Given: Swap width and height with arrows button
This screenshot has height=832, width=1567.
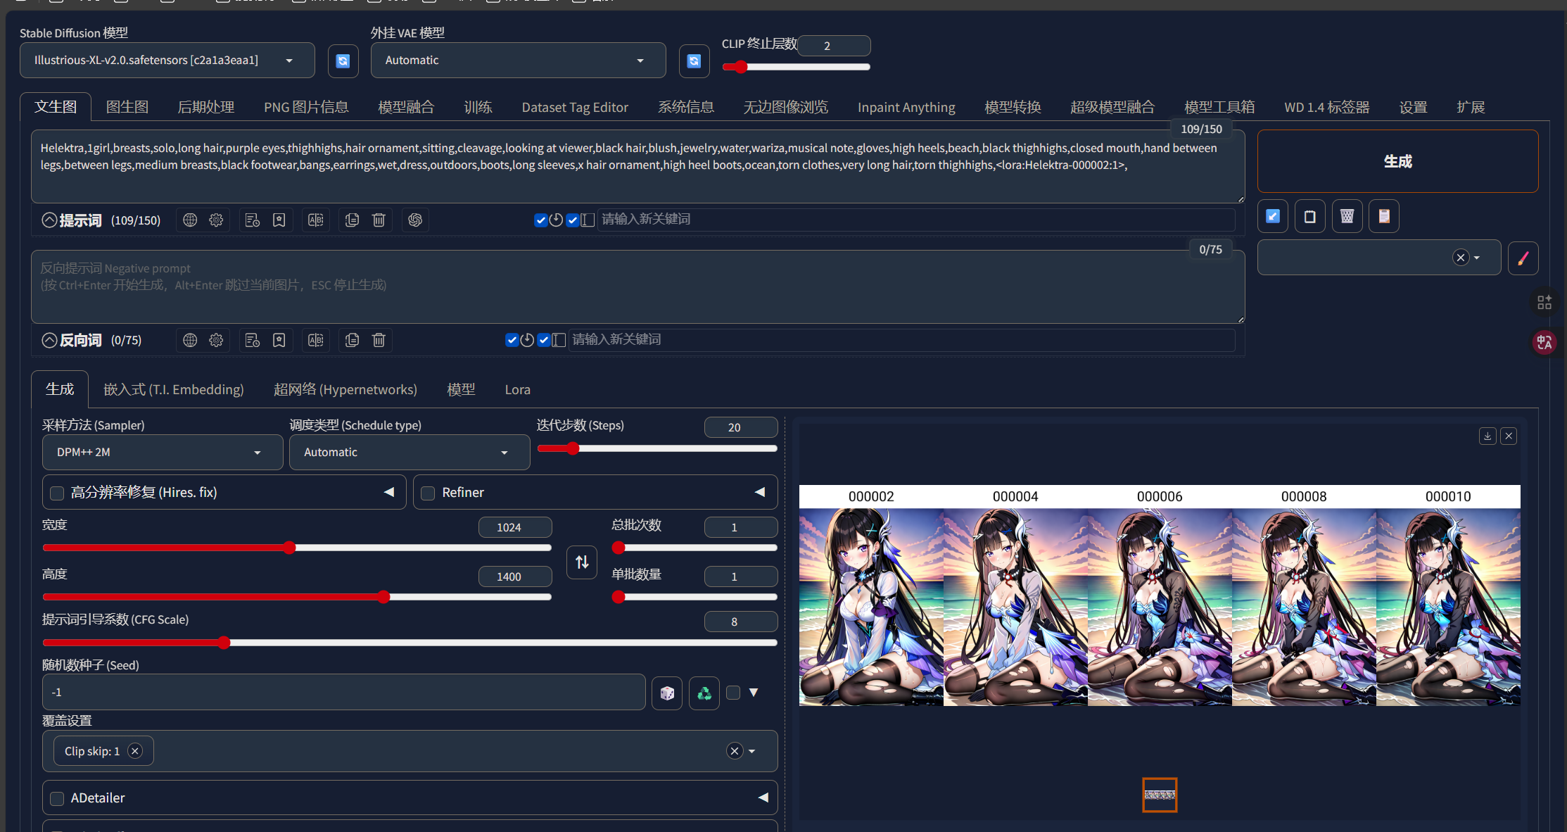Looking at the screenshot, I should click(582, 562).
